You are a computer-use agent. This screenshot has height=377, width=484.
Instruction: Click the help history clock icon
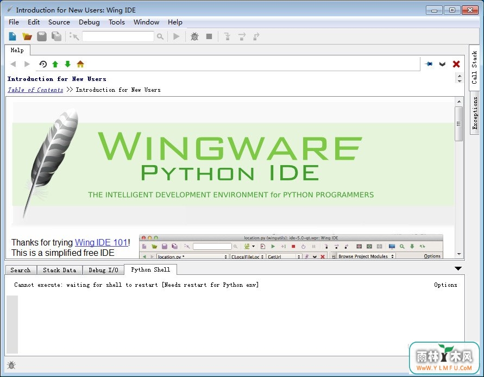click(x=43, y=64)
